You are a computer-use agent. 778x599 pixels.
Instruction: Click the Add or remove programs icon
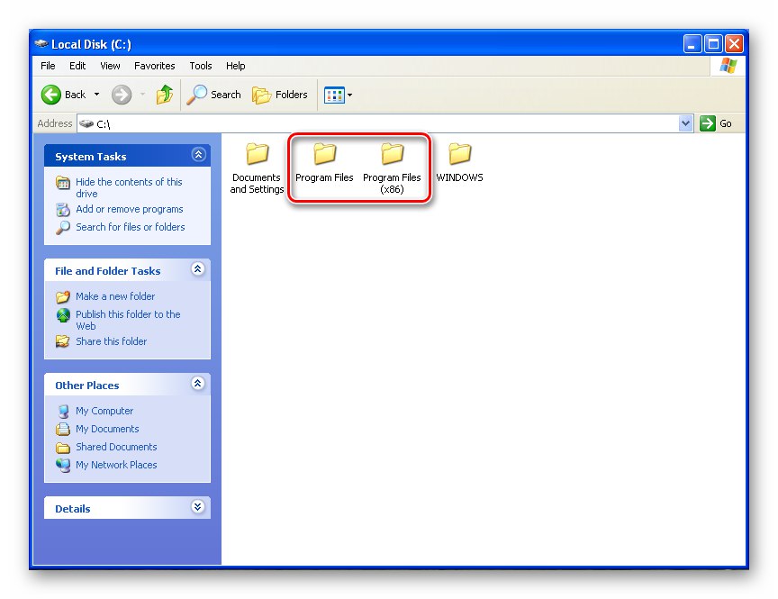tap(63, 210)
